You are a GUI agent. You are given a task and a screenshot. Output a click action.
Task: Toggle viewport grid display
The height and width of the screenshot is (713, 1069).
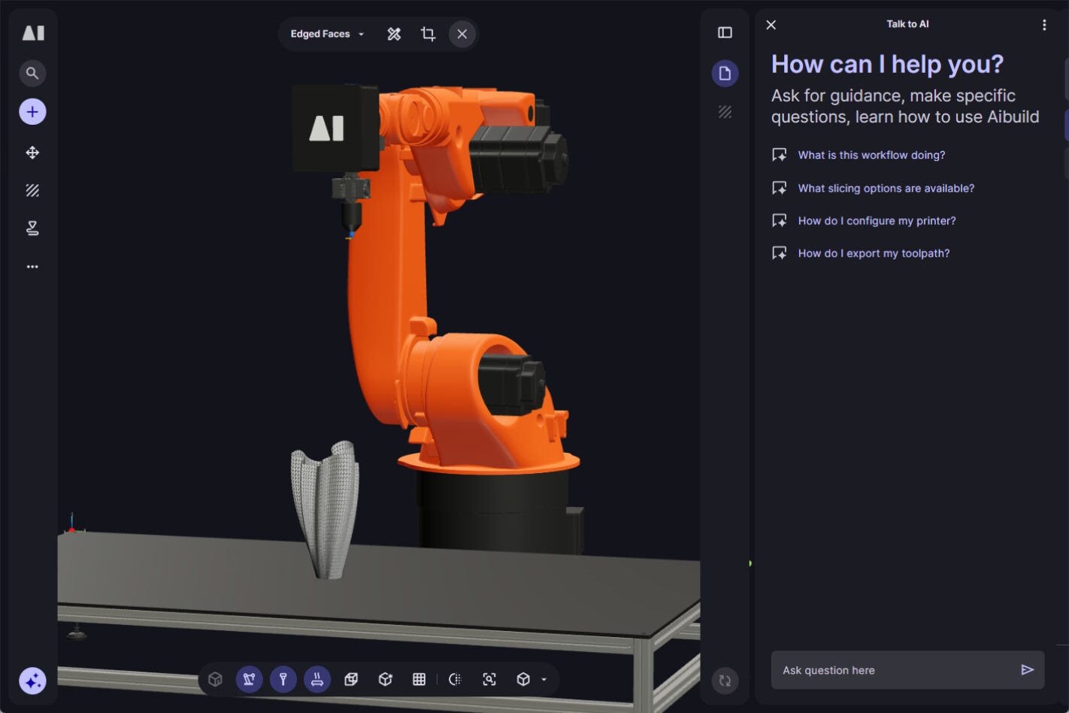click(x=419, y=679)
